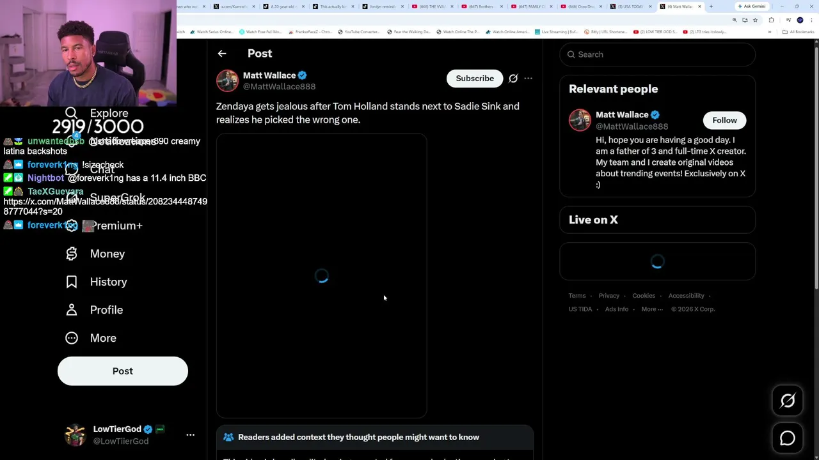Open the FrankerFaceZ bookmark
This screenshot has width=819, height=460.
pyautogui.click(x=310, y=32)
